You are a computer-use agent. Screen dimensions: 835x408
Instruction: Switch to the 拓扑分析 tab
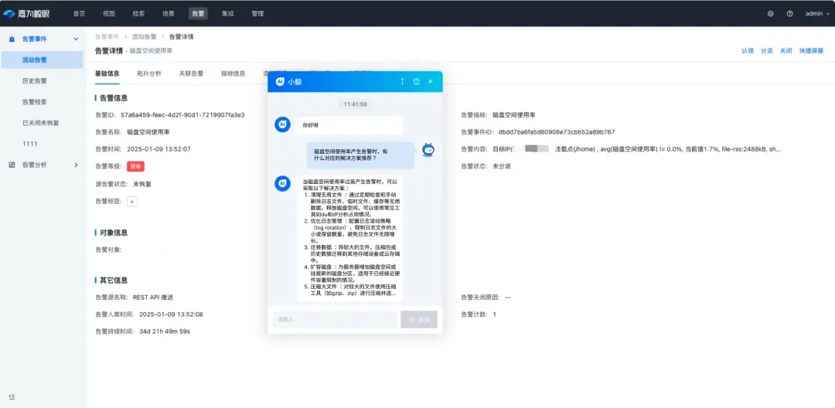click(149, 74)
